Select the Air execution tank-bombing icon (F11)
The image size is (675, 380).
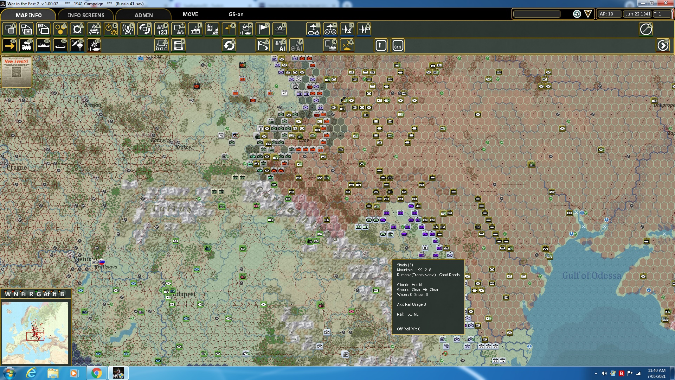tap(94, 46)
